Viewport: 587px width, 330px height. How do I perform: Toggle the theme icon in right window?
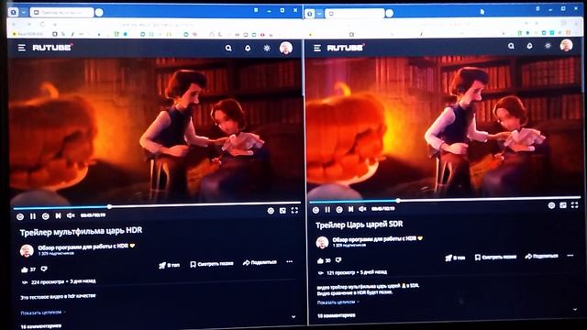548,46
